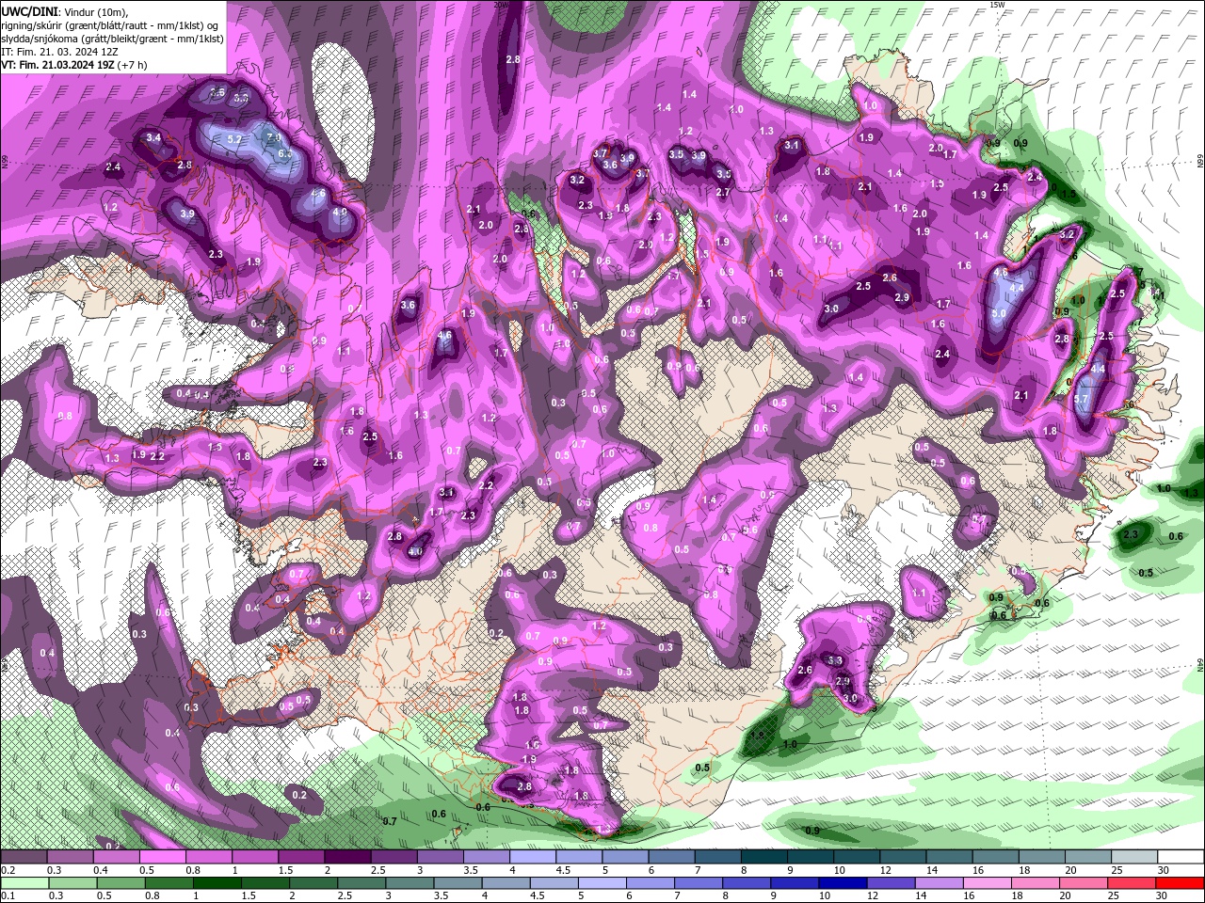Pick the top-row bright pink swatch starting at 0.5
The height and width of the screenshot is (903, 1205).
point(163,857)
